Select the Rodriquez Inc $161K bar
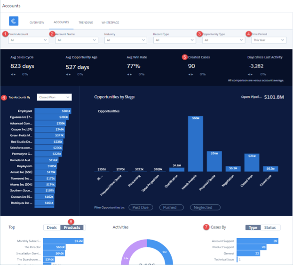Viewport: 293px width, 265px height. tap(45, 203)
